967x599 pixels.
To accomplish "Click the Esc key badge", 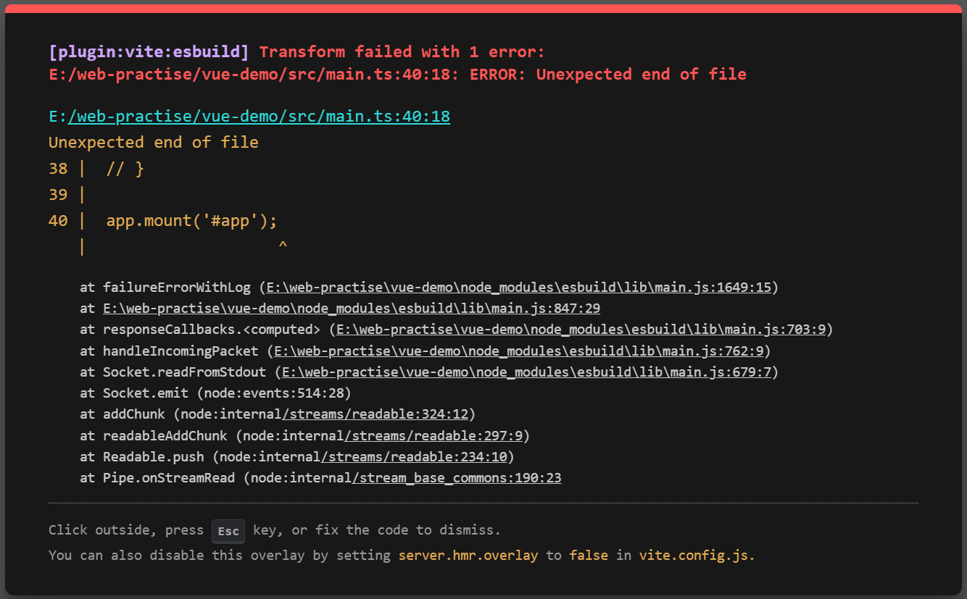I will [228, 531].
